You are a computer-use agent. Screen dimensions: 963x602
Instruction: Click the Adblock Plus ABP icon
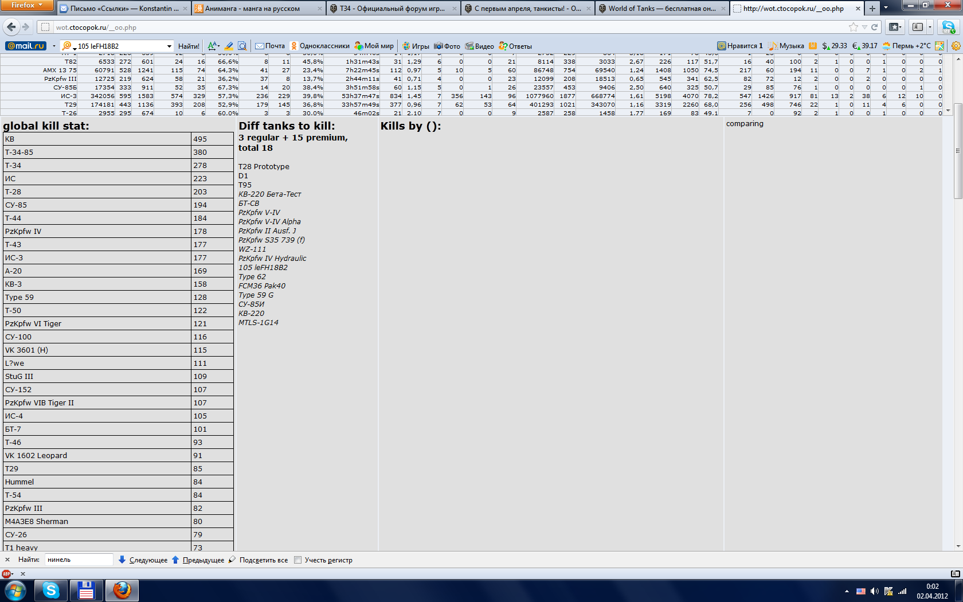point(6,573)
